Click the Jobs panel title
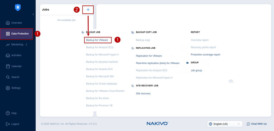274x131 pixels. pyautogui.click(x=45, y=10)
